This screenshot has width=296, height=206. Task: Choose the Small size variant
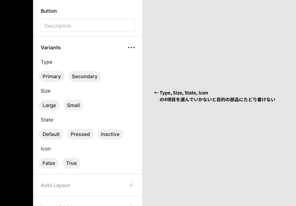pyautogui.click(x=73, y=105)
